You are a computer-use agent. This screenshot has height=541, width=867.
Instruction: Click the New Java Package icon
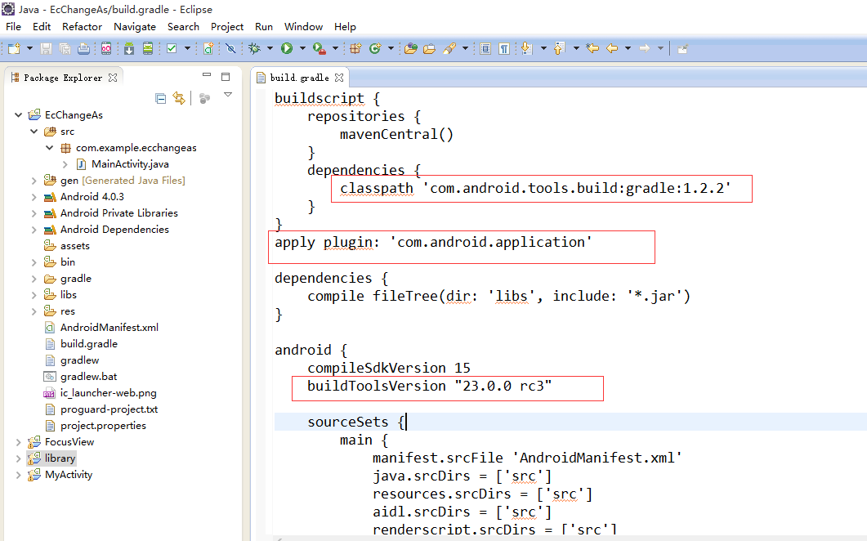point(355,49)
